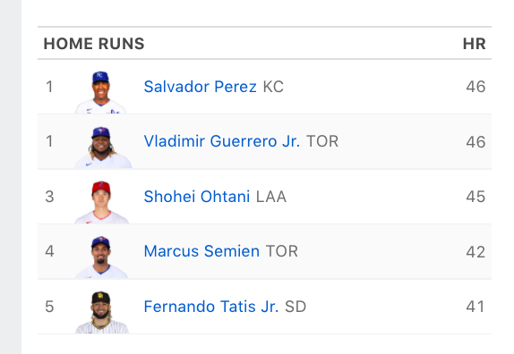Viewport: 514px width, 354px height.
Task: Click Marcus Semien's 42 home run value
Action: (x=475, y=252)
